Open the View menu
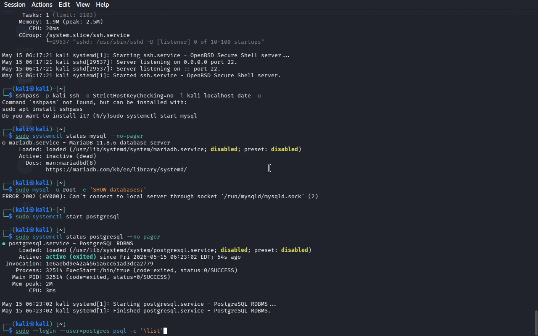This screenshot has height=336, width=538. [x=83, y=5]
